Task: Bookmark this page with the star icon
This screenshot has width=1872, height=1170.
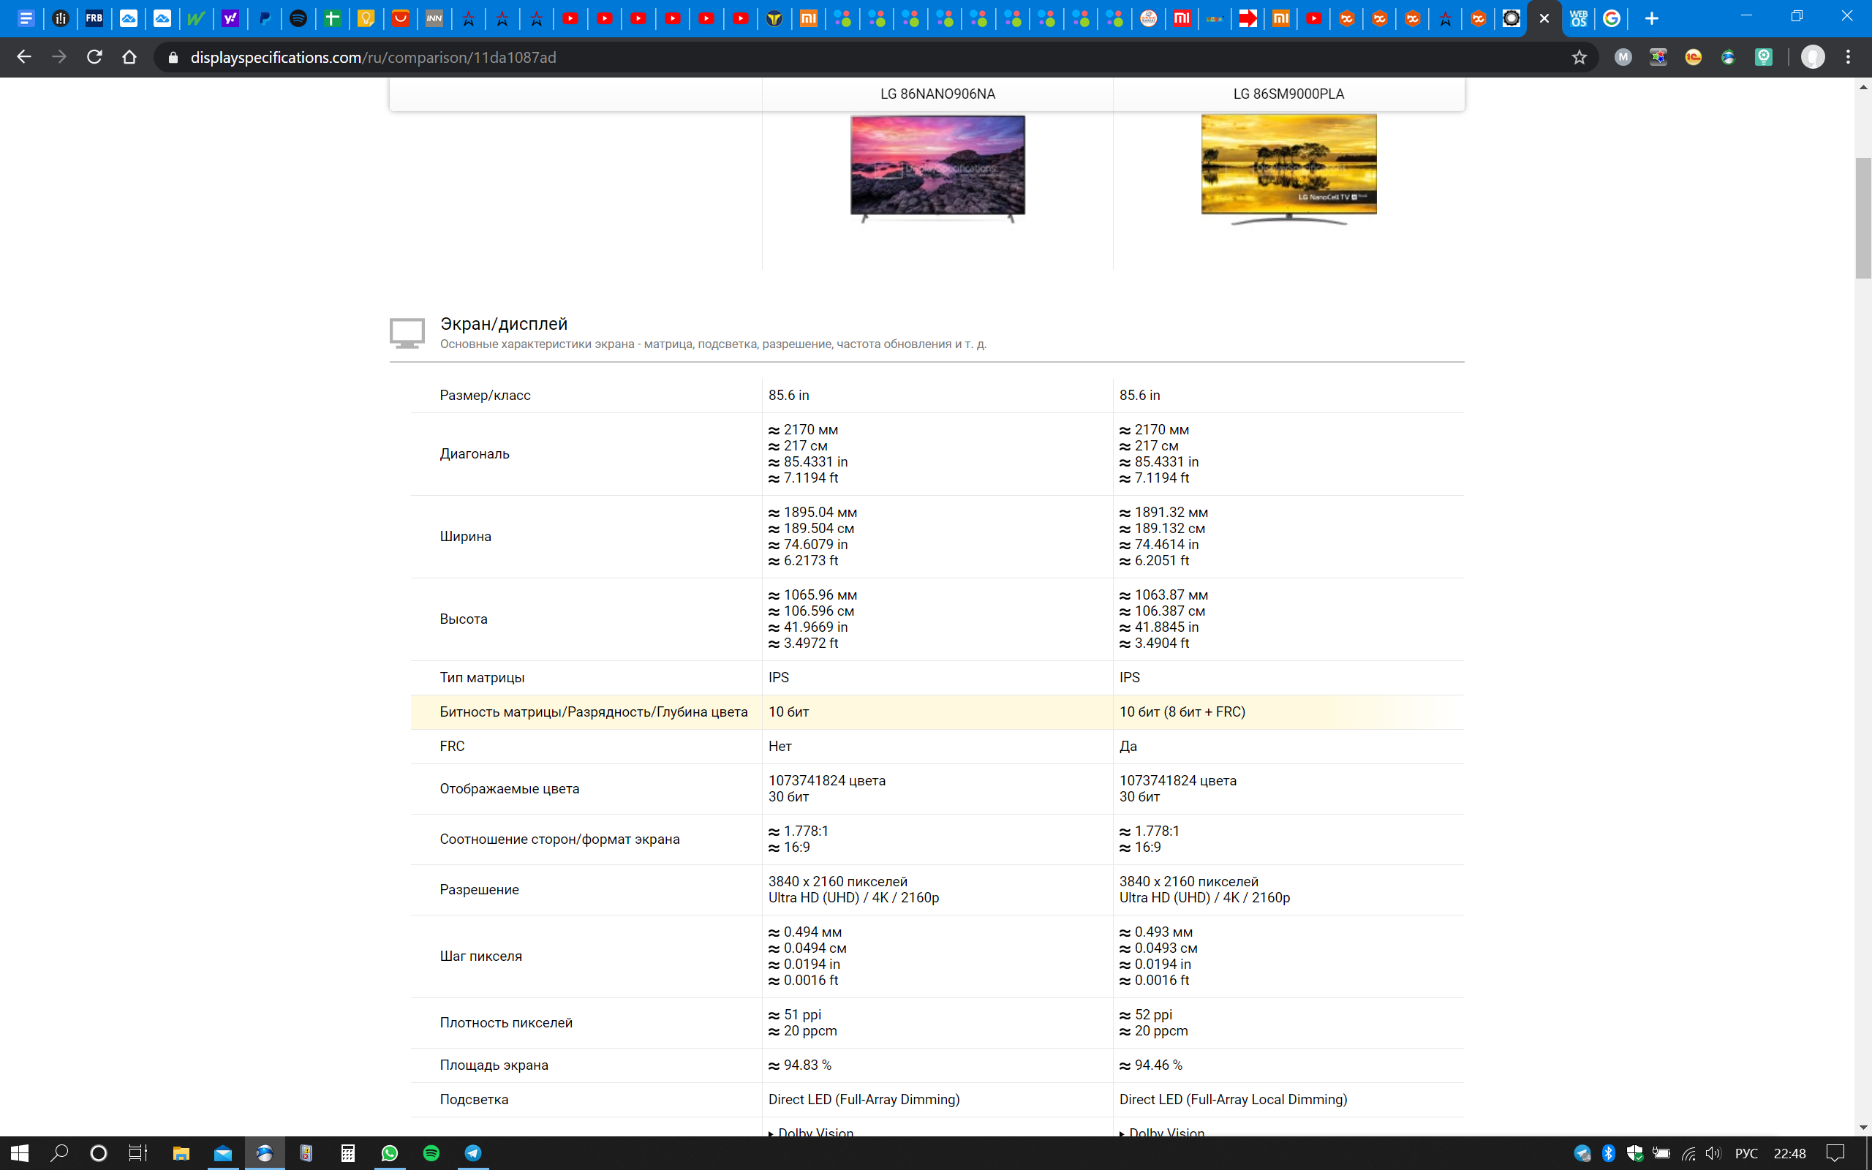Action: (x=1579, y=57)
